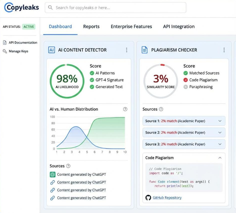Click the last link icon source
The image size is (236, 213).
[x=52, y=198]
